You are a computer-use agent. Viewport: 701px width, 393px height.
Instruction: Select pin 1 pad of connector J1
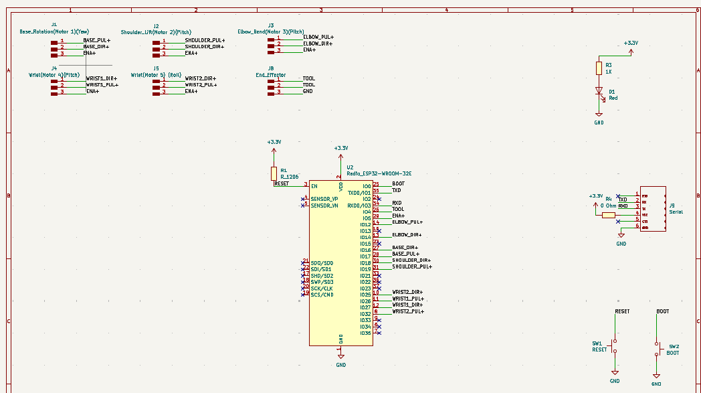(x=54, y=43)
